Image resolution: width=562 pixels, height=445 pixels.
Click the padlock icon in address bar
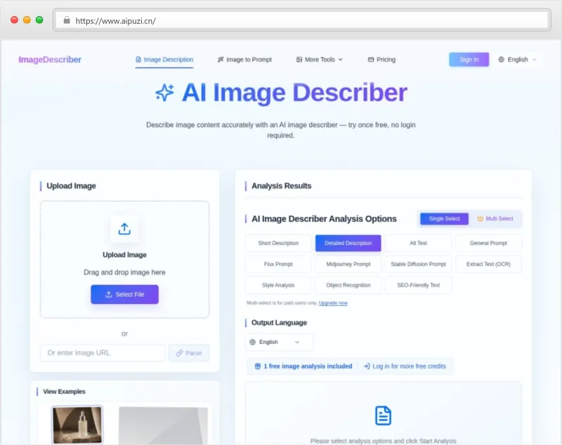point(67,20)
